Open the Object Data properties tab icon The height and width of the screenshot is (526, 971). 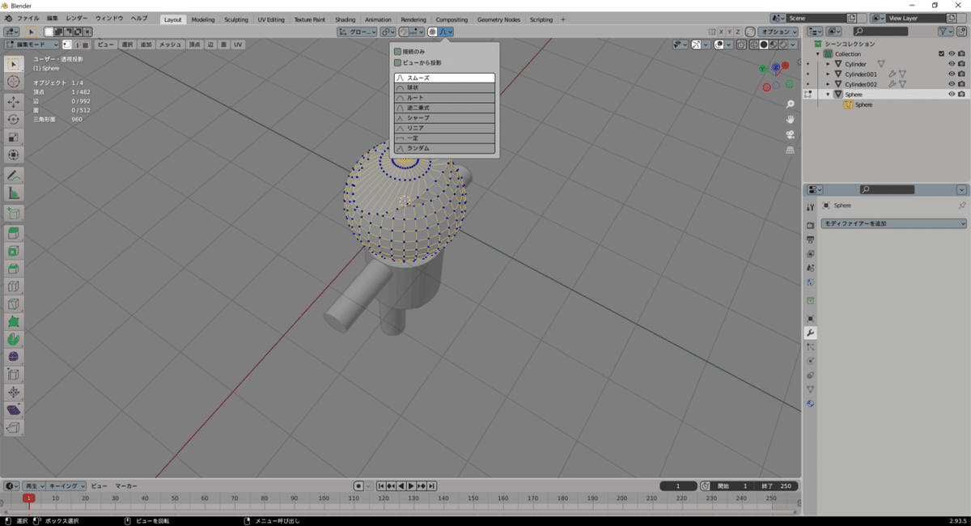coord(810,389)
